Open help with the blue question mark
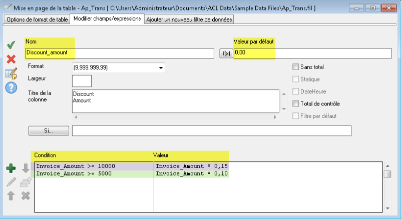401x219 pixels. click(11, 87)
